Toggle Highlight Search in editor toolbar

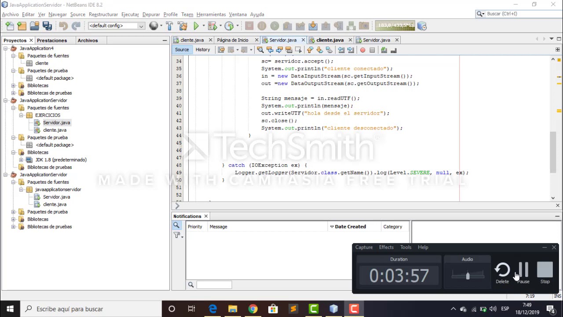289,50
